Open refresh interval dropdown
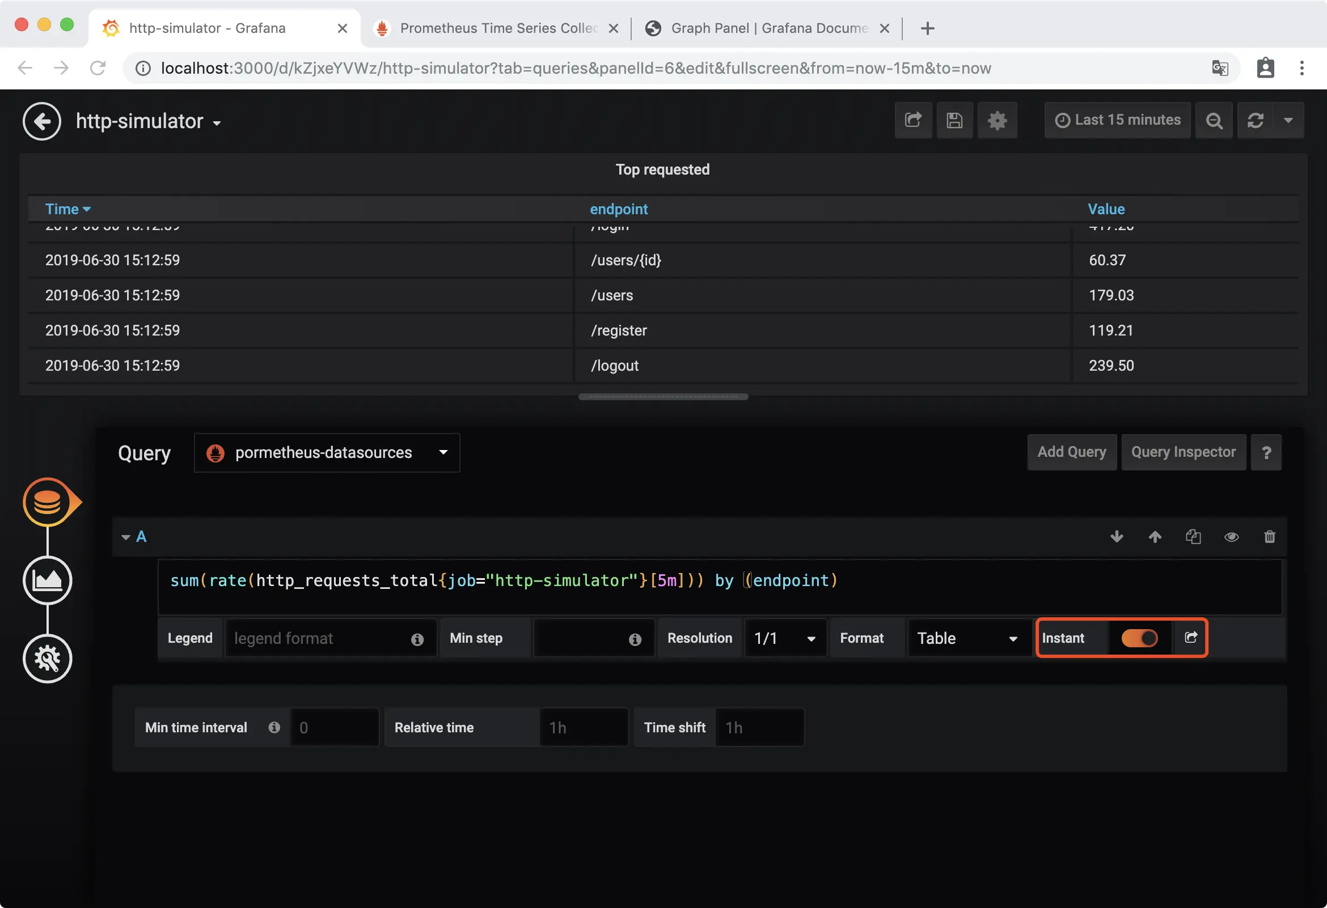 (x=1288, y=120)
